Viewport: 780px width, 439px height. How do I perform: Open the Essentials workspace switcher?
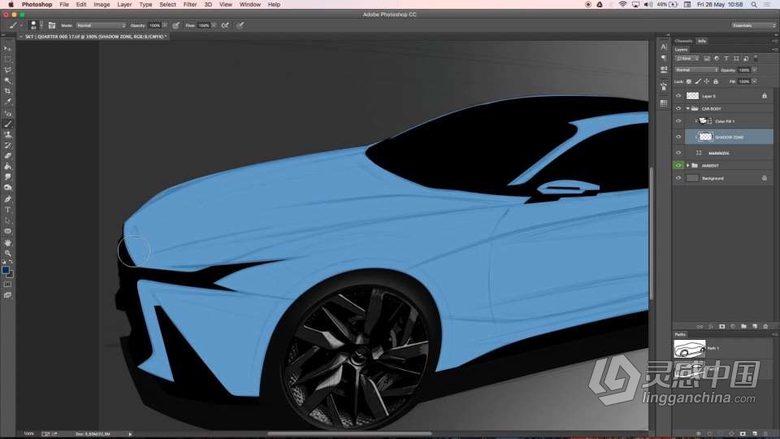tap(752, 25)
